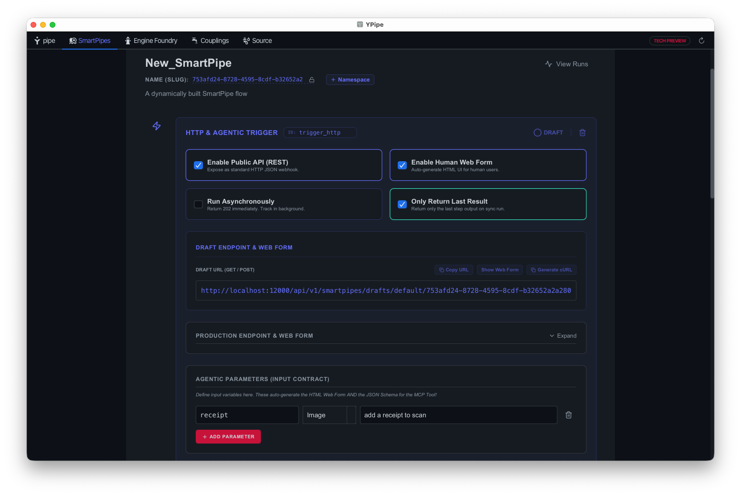This screenshot has width=741, height=496.
Task: Click the New_SmartPipe title
Action: click(x=188, y=63)
